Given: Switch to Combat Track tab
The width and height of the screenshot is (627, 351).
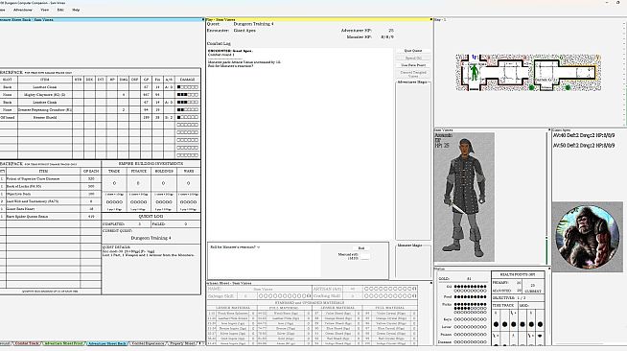Looking at the screenshot, I should [x=27, y=343].
